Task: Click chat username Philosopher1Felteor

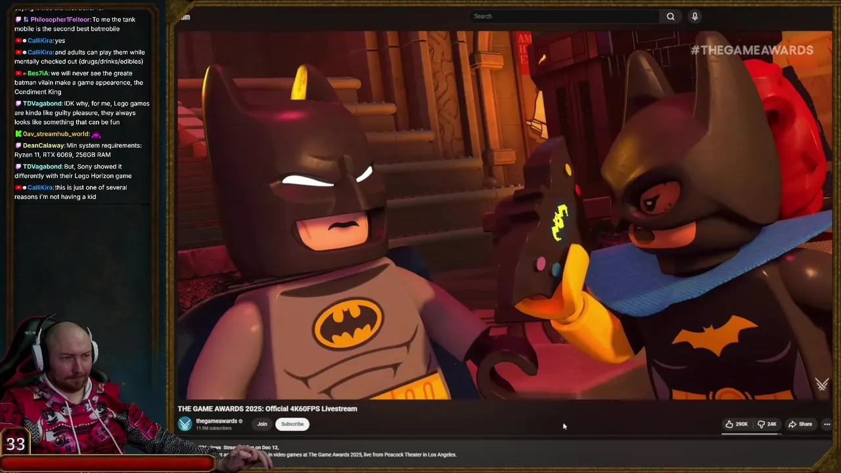Action: tap(60, 20)
